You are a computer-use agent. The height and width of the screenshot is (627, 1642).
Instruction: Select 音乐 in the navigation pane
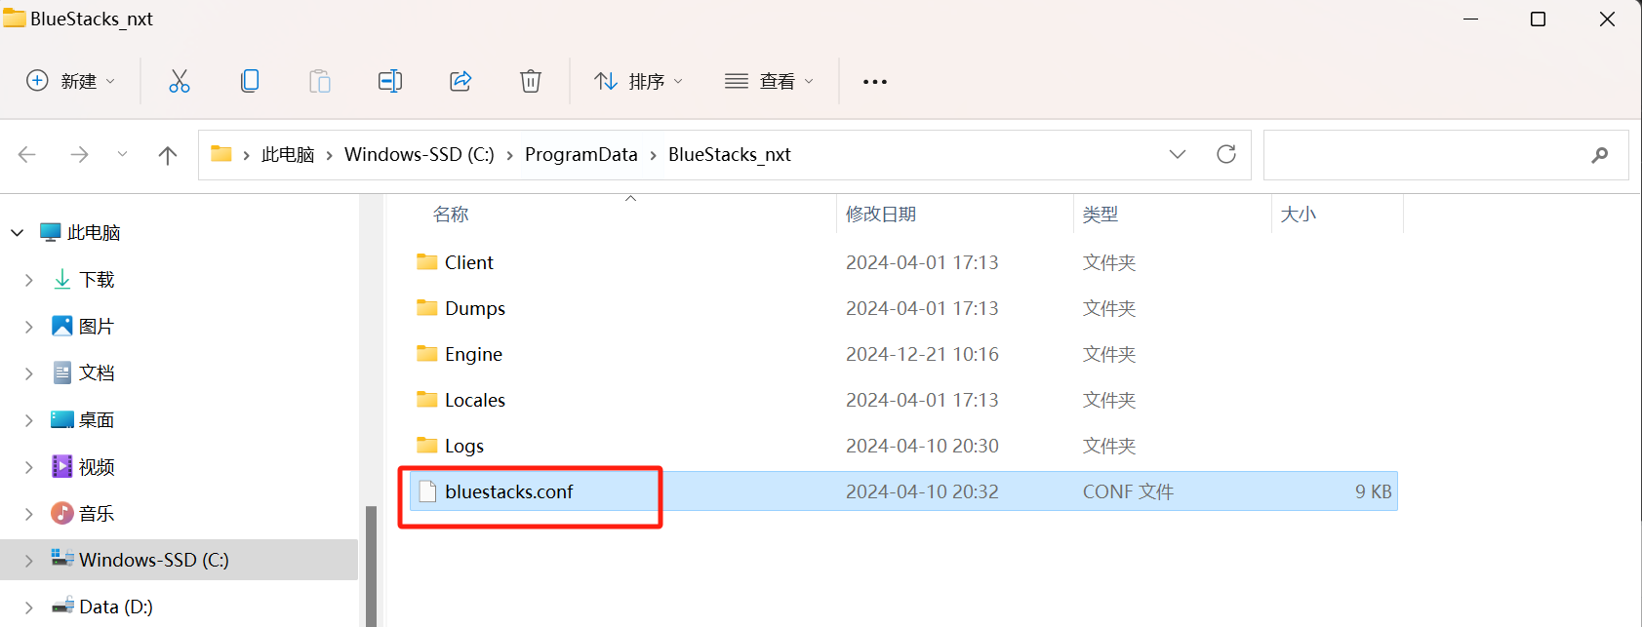coord(97,514)
